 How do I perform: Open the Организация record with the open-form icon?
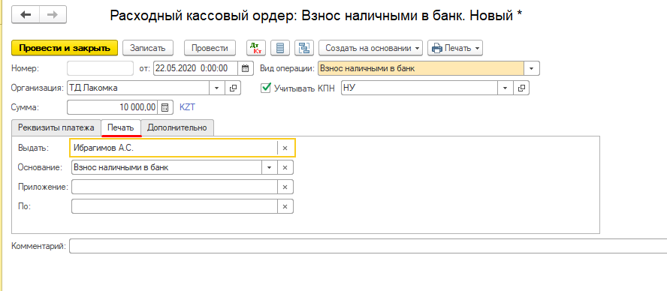(233, 88)
